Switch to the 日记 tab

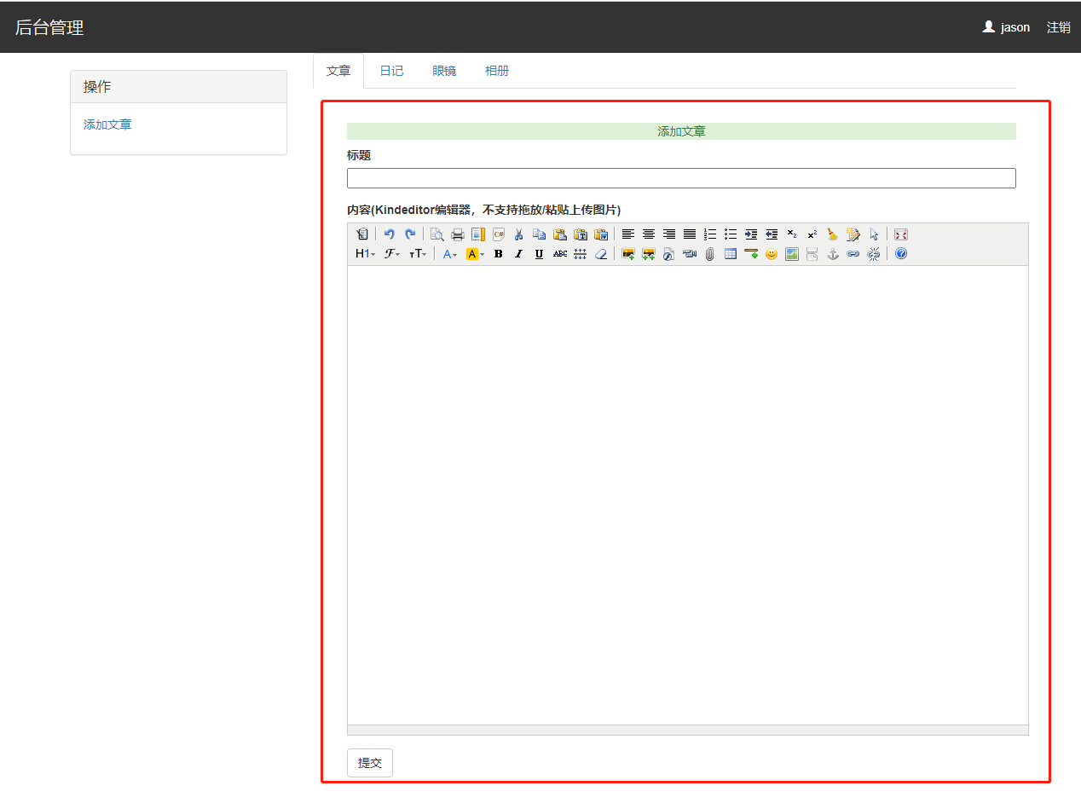tap(391, 71)
